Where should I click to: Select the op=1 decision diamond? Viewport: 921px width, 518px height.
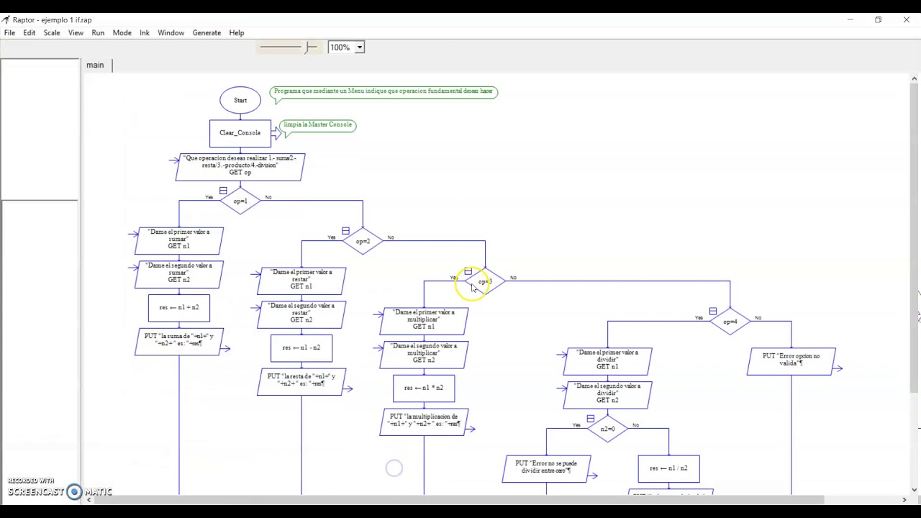(x=240, y=201)
